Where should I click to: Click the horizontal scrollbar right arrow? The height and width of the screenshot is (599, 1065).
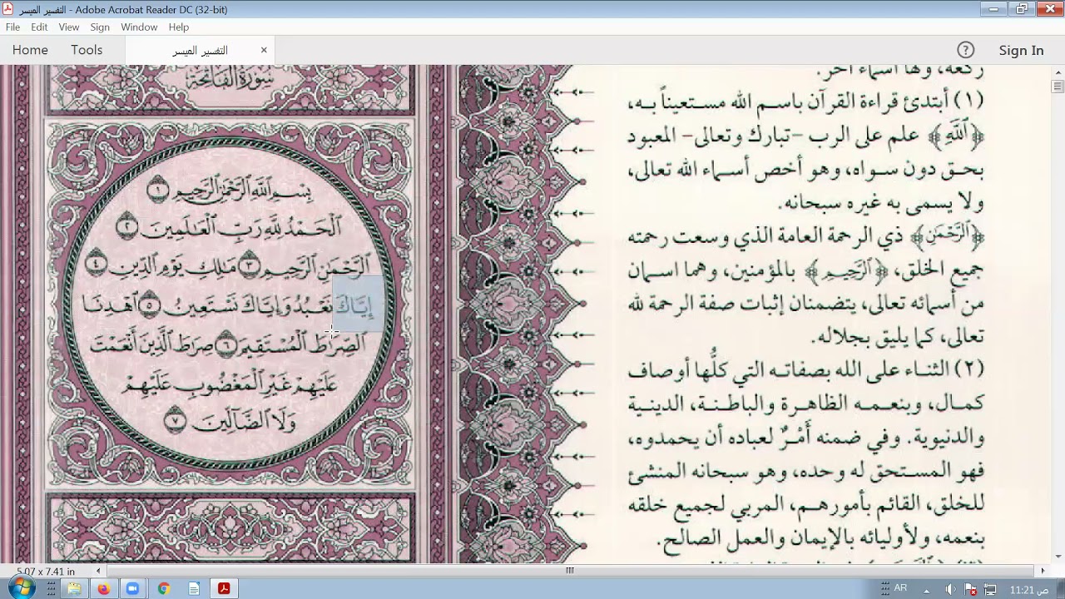1043,571
